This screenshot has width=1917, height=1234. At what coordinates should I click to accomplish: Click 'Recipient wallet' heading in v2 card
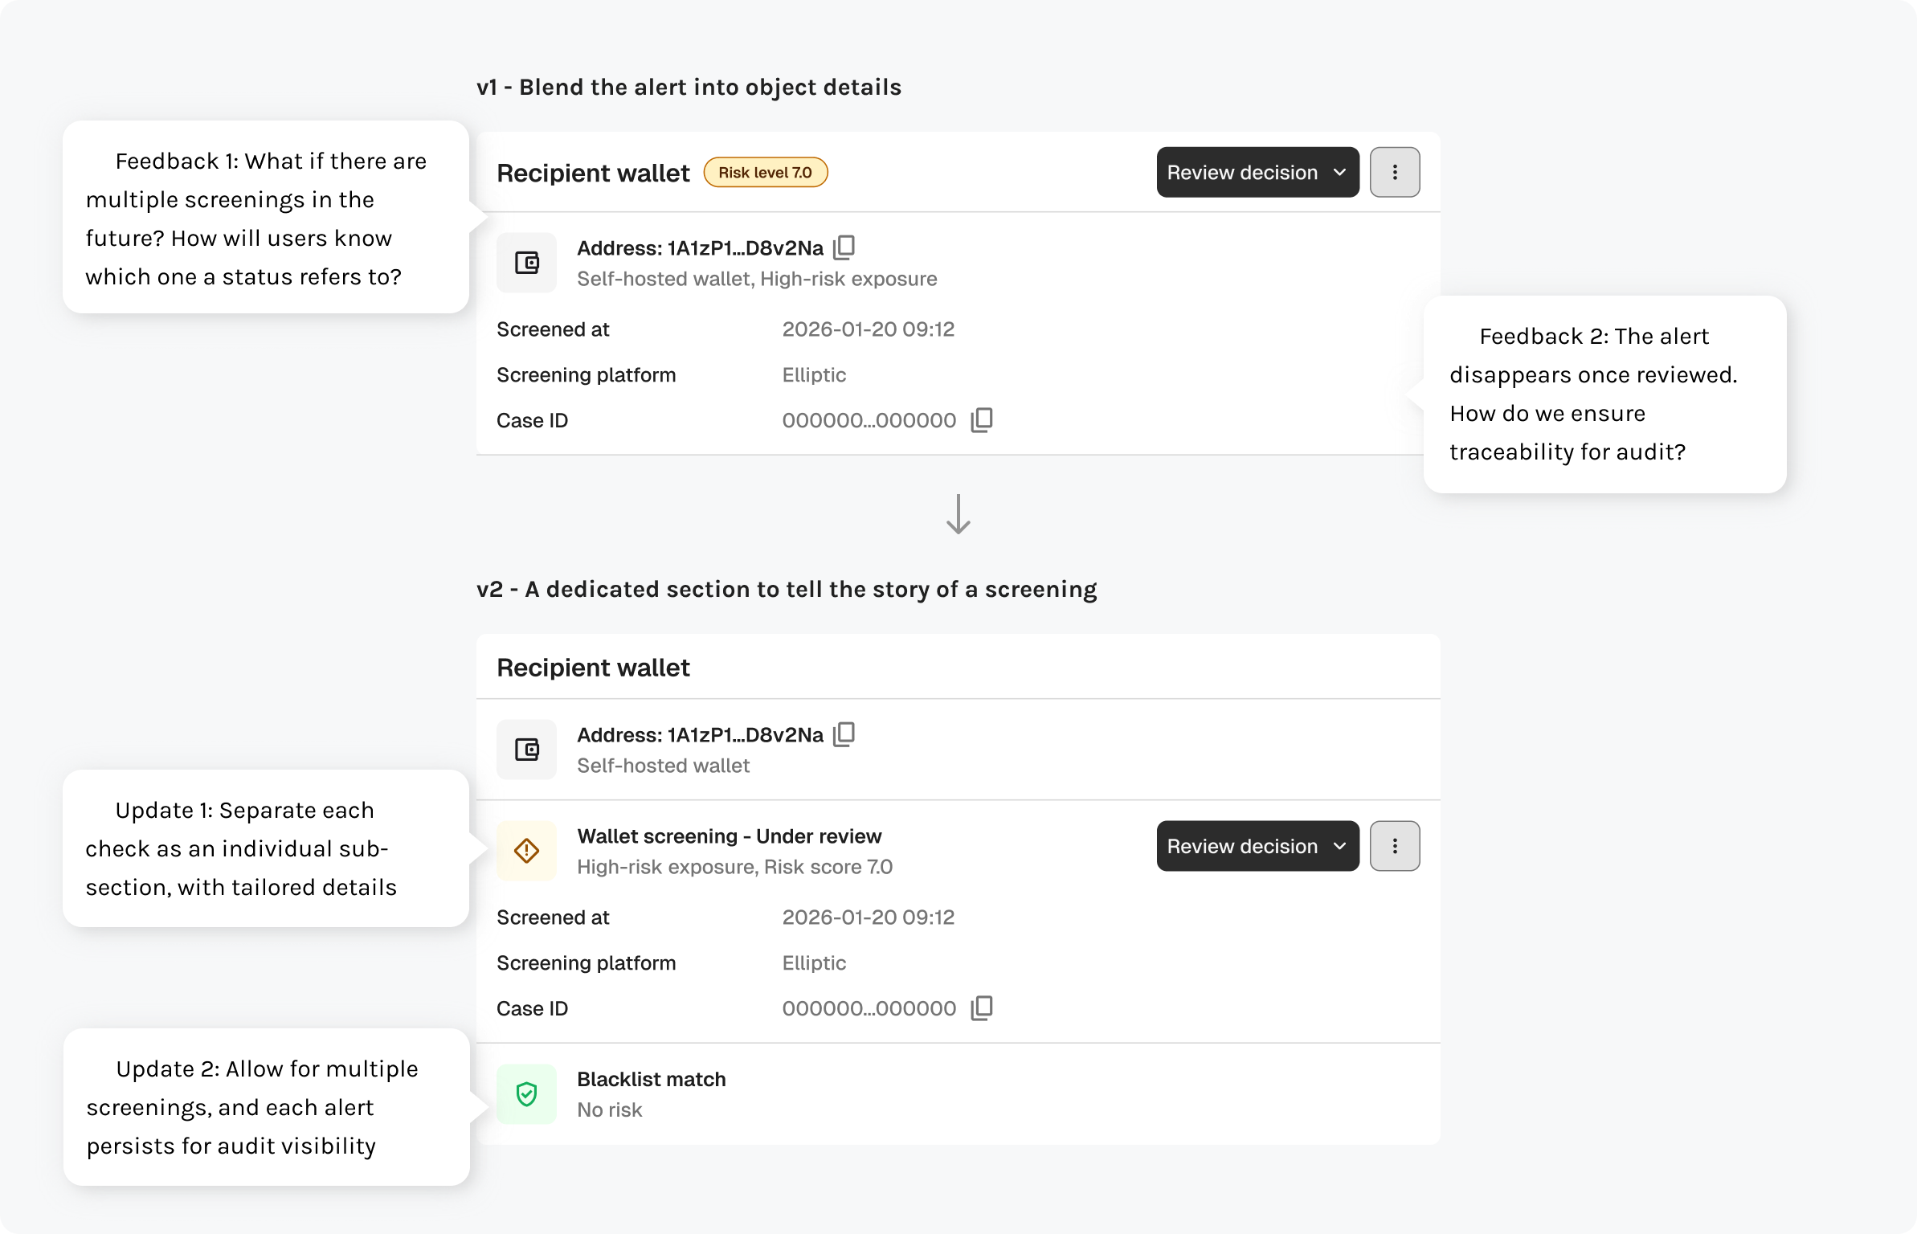click(x=593, y=668)
